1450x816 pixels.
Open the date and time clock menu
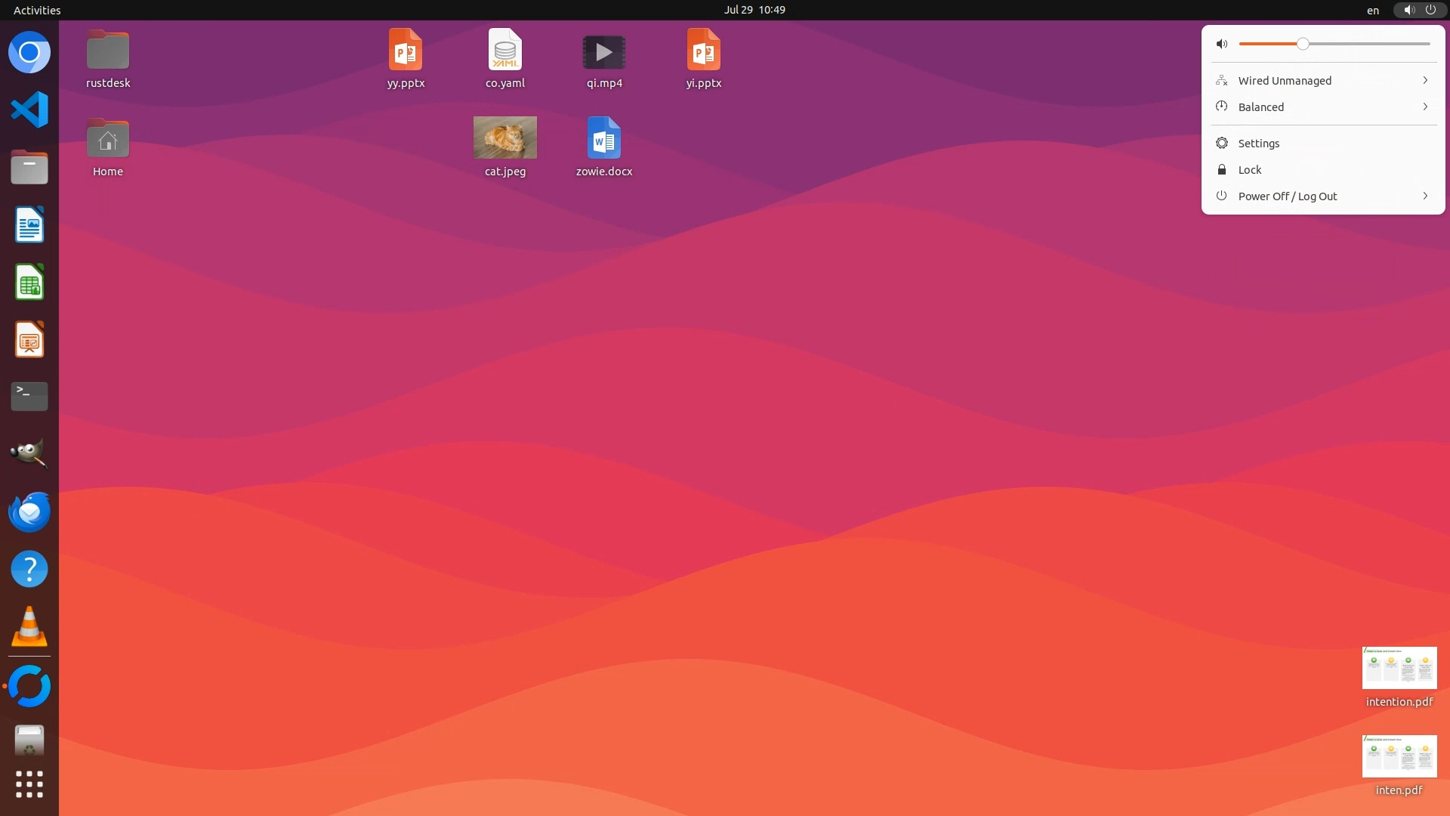click(x=754, y=10)
